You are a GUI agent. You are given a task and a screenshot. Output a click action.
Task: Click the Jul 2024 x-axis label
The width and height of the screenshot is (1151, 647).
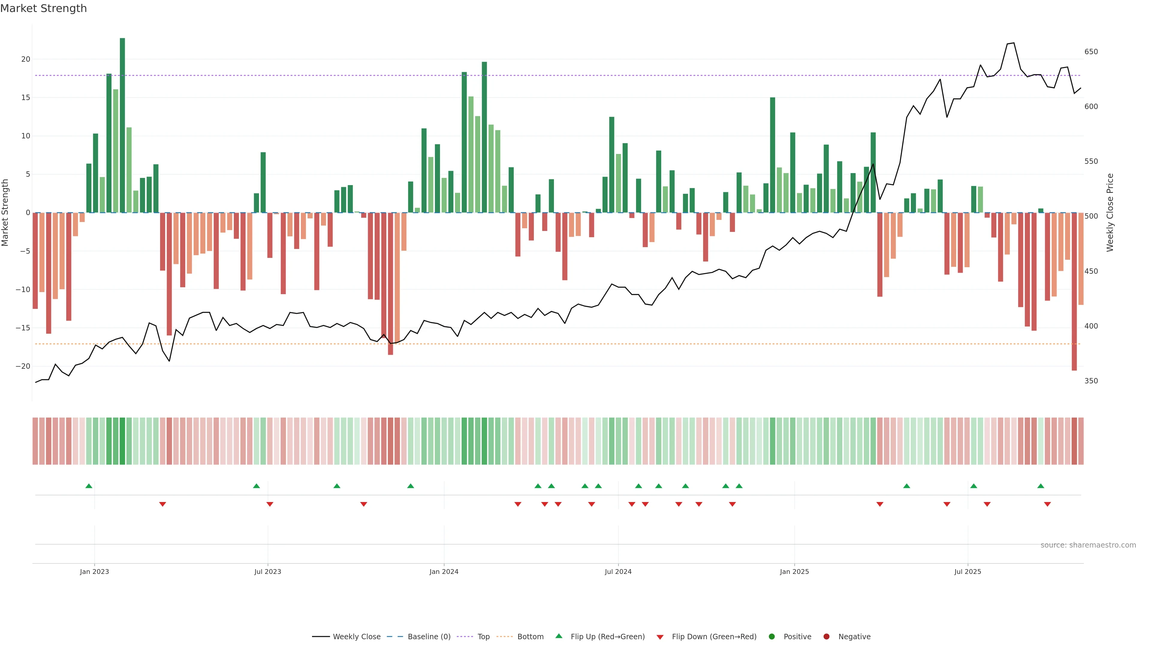618,572
